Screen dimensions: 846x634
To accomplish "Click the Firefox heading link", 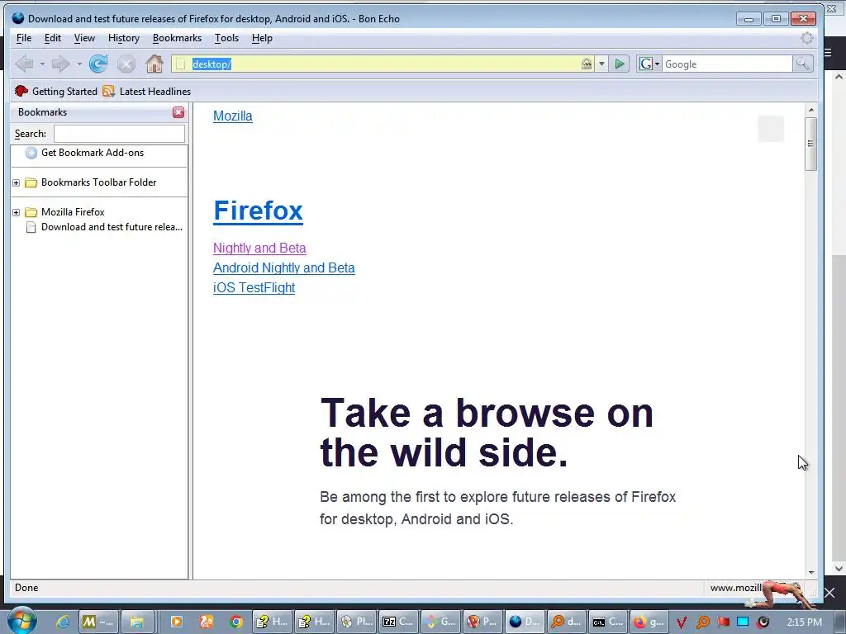I will coord(258,211).
